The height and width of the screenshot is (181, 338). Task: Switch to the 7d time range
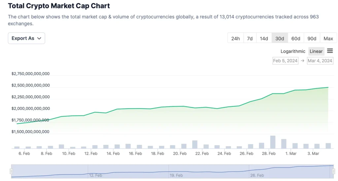[250, 39]
